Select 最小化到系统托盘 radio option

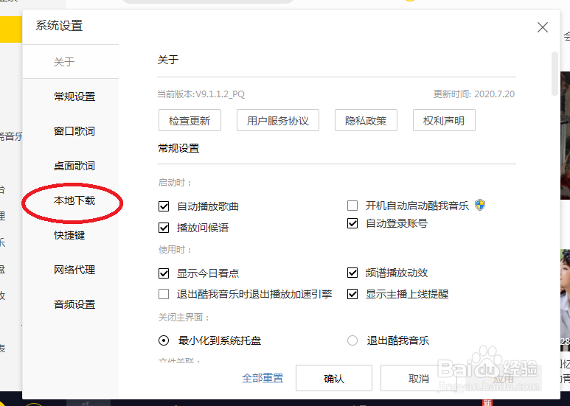coord(164,340)
